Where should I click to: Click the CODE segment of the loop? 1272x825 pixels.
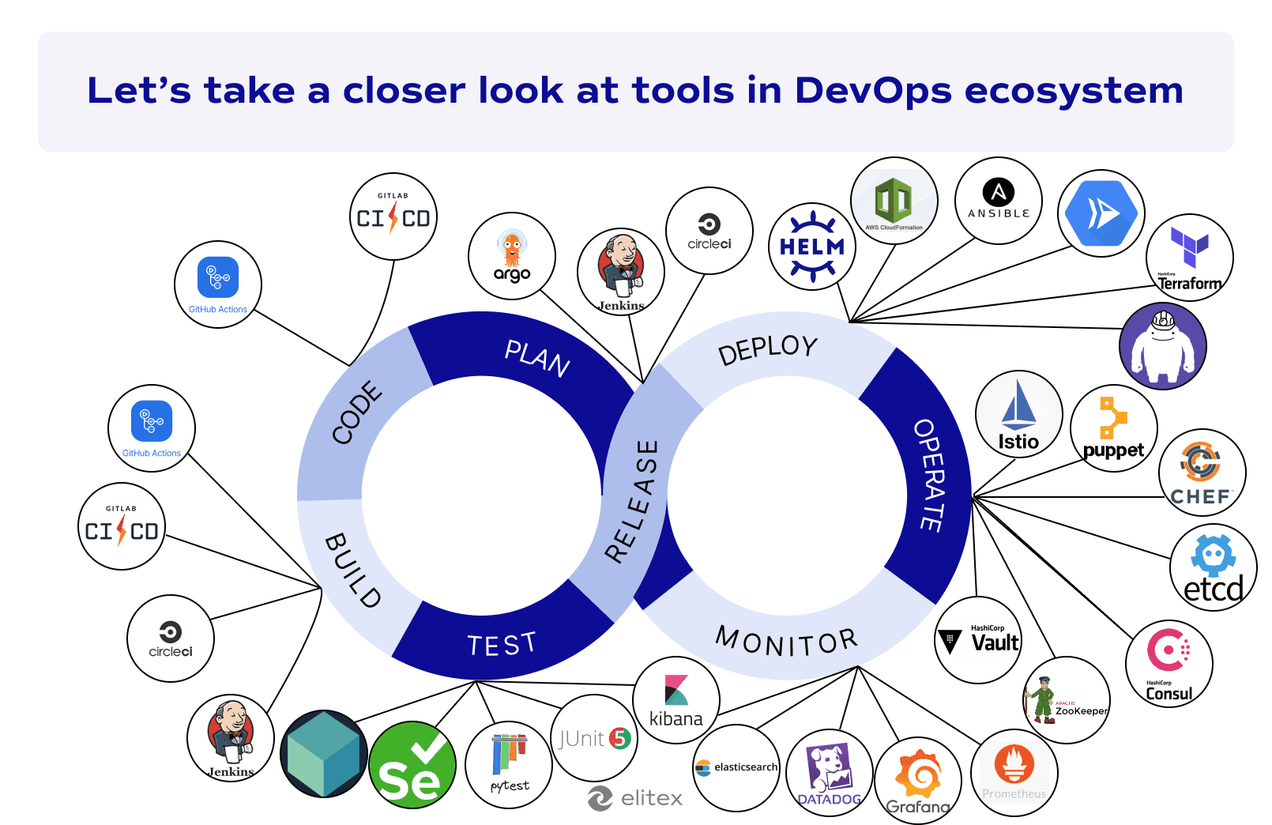[357, 412]
